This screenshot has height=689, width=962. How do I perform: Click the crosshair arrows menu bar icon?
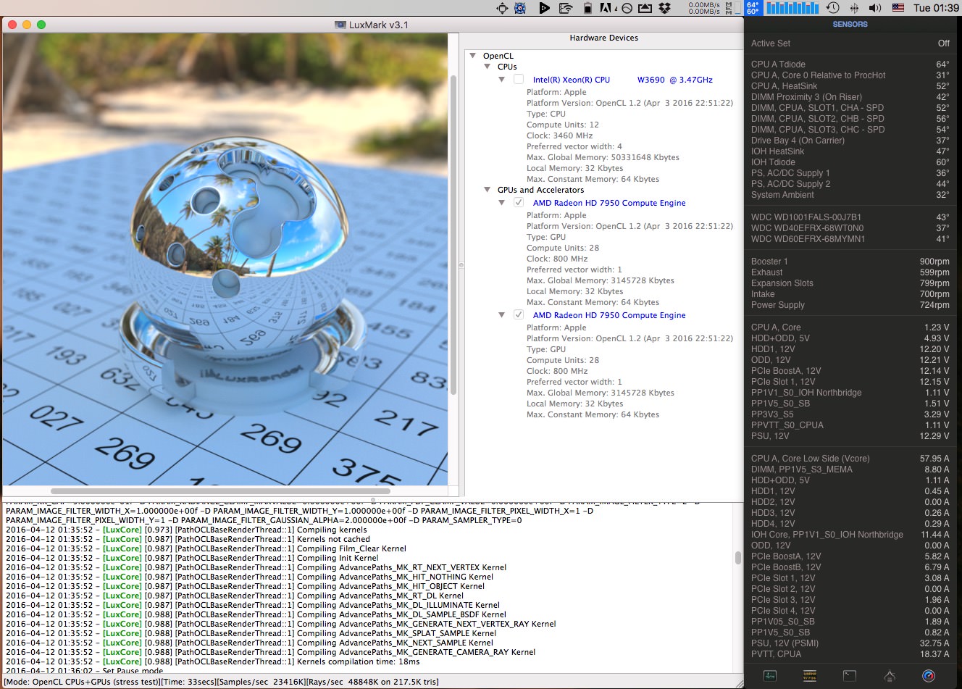click(502, 8)
